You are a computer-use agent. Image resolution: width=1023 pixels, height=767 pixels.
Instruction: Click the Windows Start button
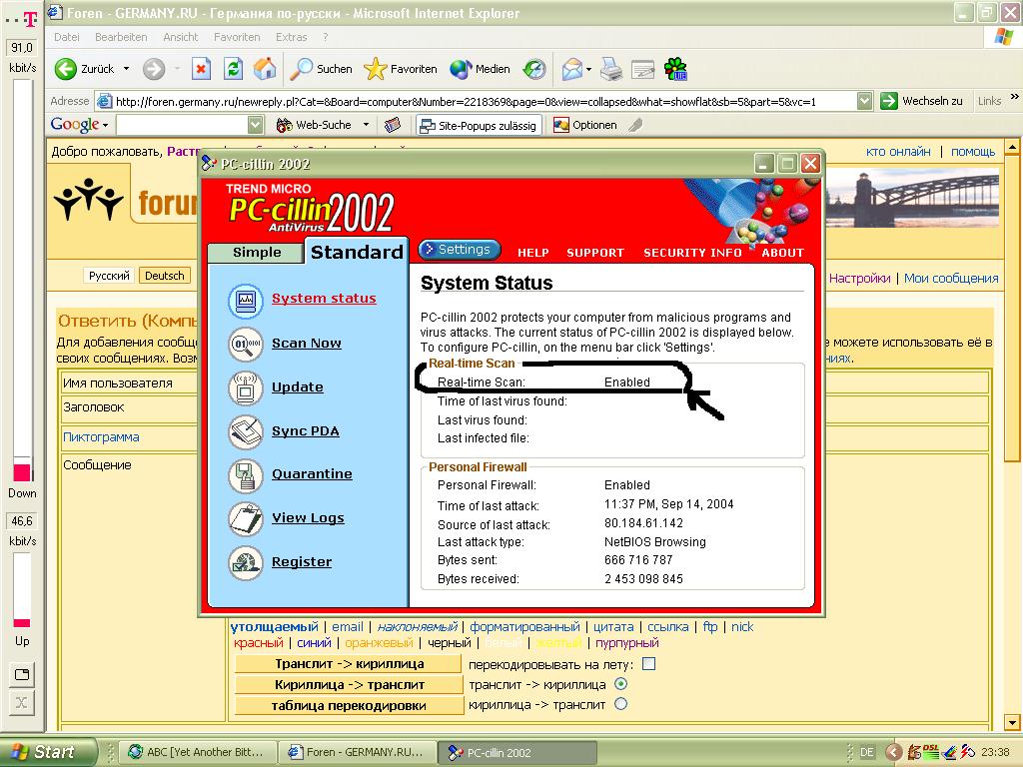(48, 752)
